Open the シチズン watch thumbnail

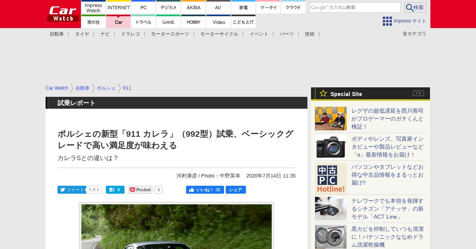point(331,209)
